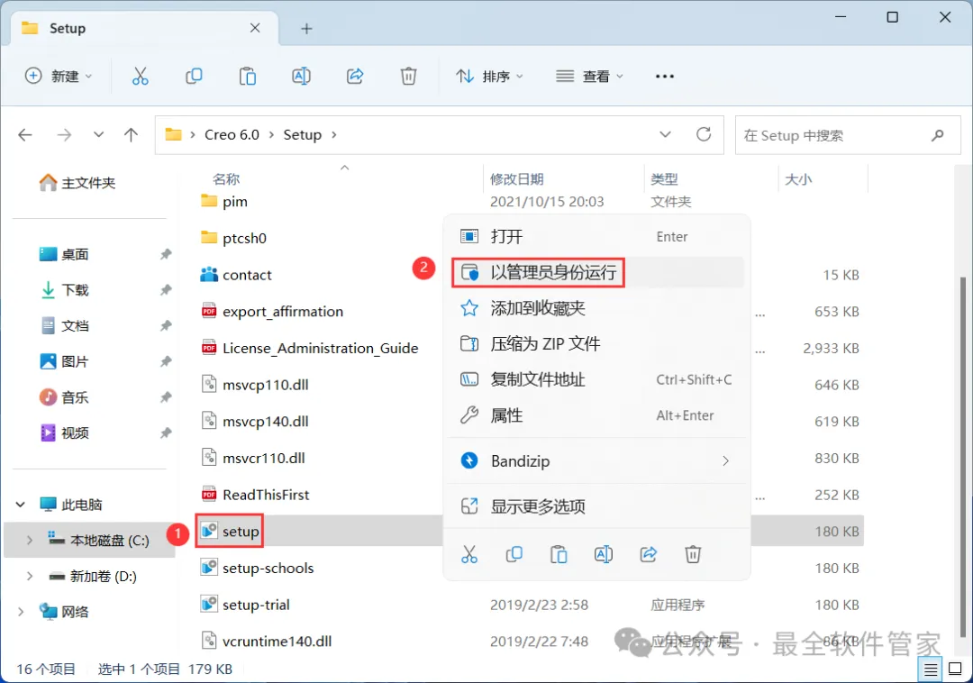This screenshot has height=683, width=973.
Task: Expand 本地磁盘 (C:) in the tree
Action: point(29,541)
